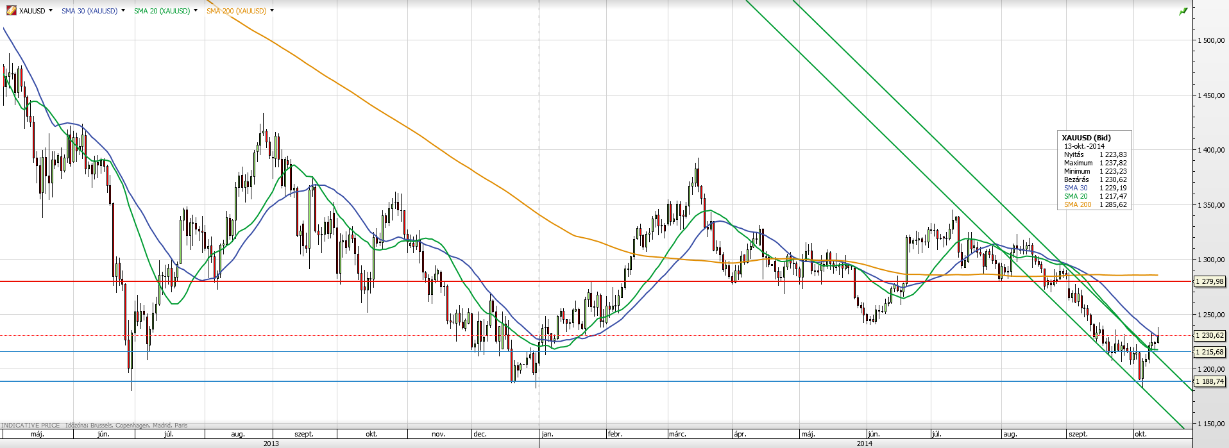
Task: Click the dec. month label
Action: 480,435
